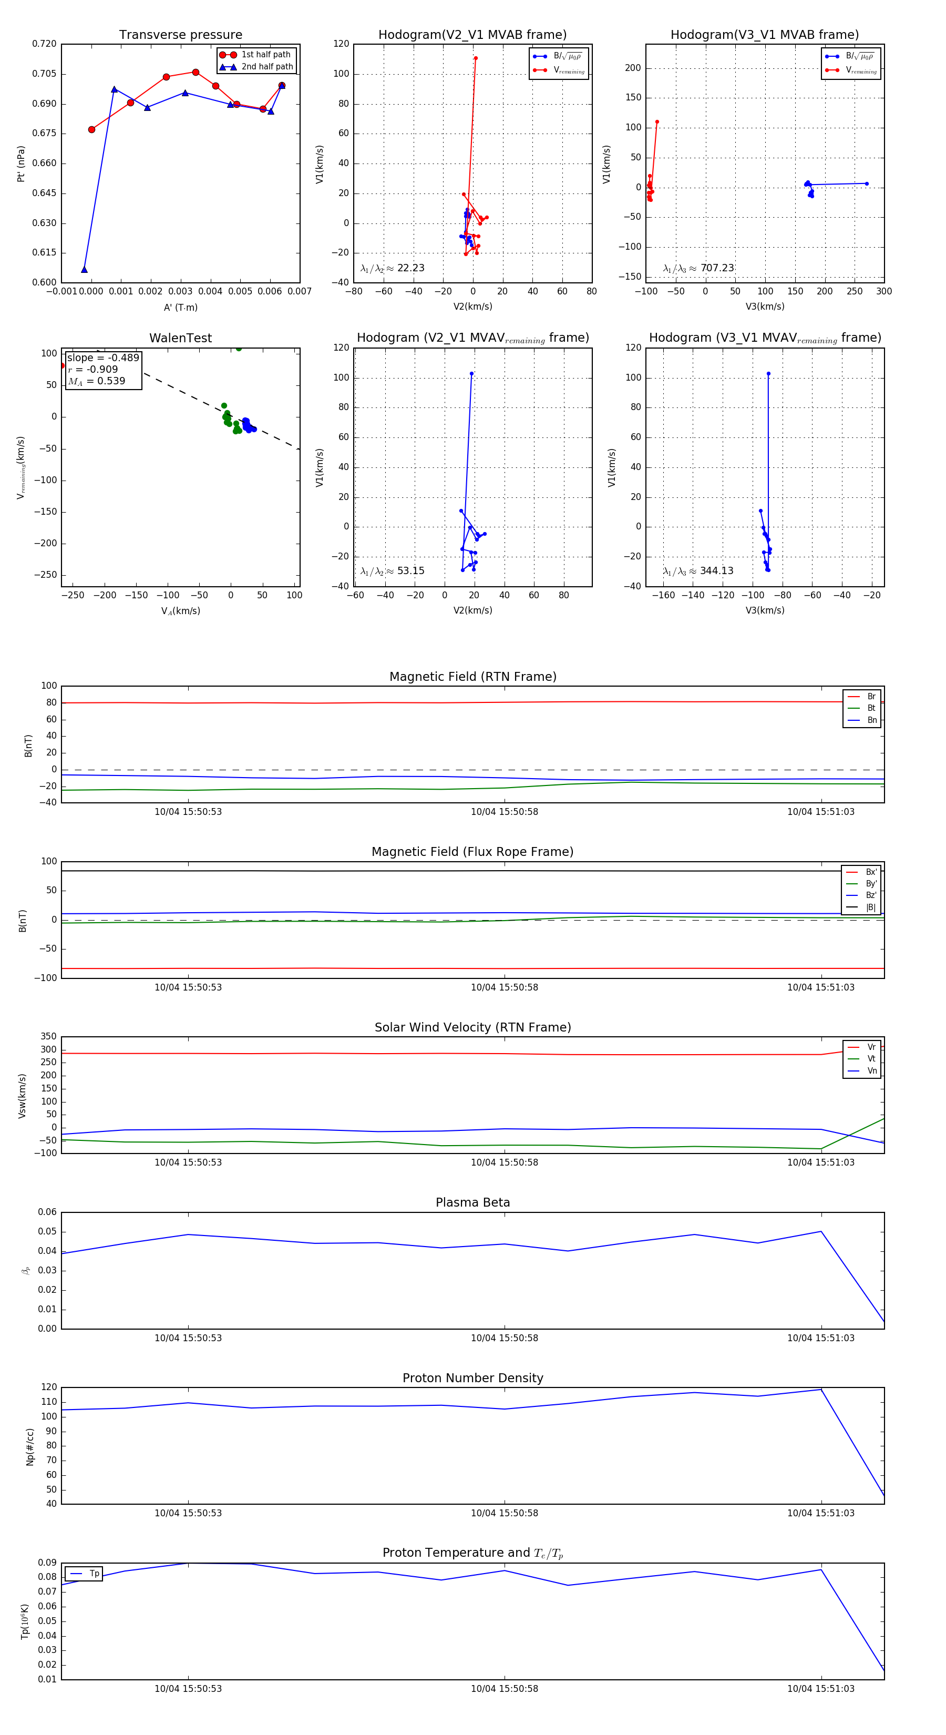The height and width of the screenshot is (1735, 946).
Task: Click the 'Proton Number Density' plot title
Action: (472, 1378)
